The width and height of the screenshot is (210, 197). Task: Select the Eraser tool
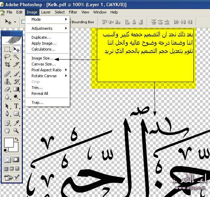pyautogui.click(x=7, y=89)
